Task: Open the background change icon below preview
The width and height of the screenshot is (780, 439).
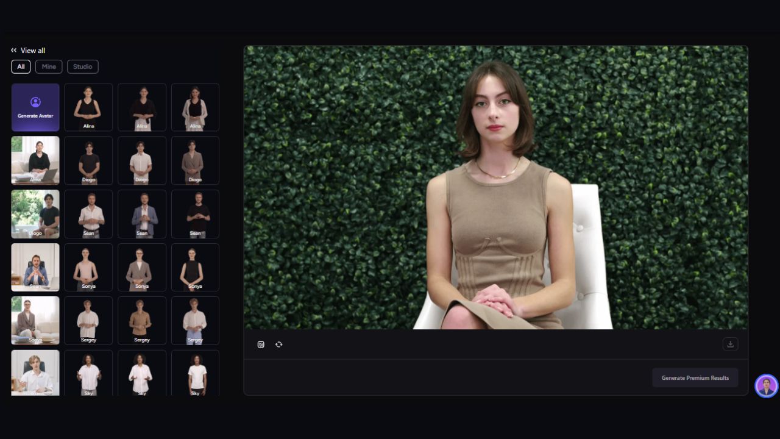Action: [261, 344]
